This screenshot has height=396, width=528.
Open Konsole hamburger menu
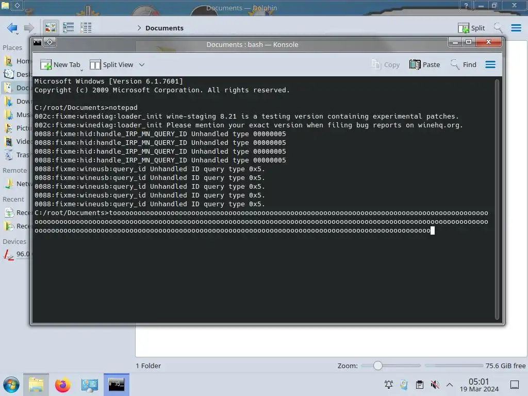(490, 64)
